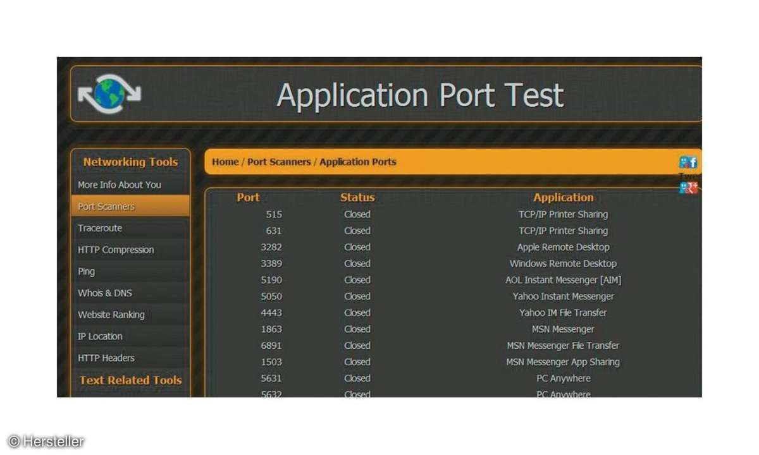Click the Apple Remote Desktop entry
This screenshot has height=455, width=759.
tap(564, 247)
